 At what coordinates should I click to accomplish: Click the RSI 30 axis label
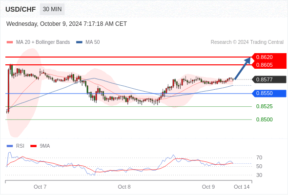coord(259,175)
